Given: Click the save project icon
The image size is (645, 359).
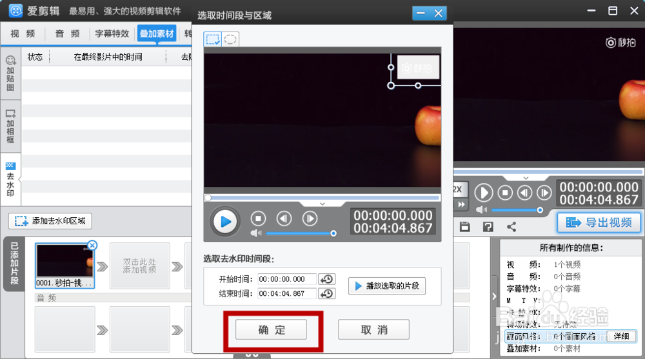Looking at the screenshot, I should click(465, 227).
